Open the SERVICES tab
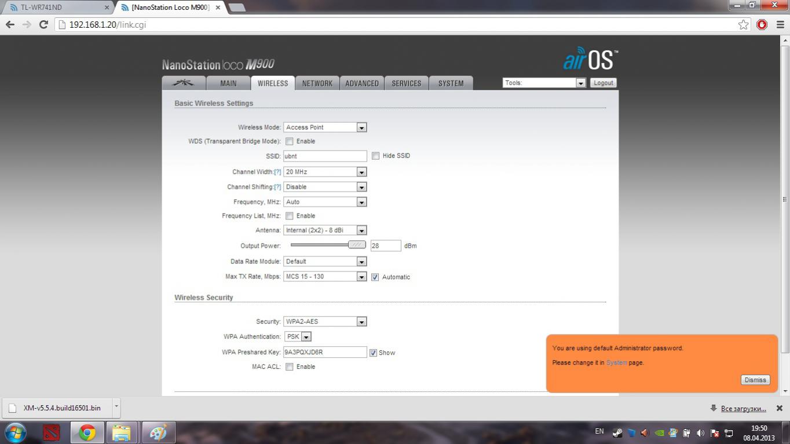The width and height of the screenshot is (790, 444). tap(407, 83)
